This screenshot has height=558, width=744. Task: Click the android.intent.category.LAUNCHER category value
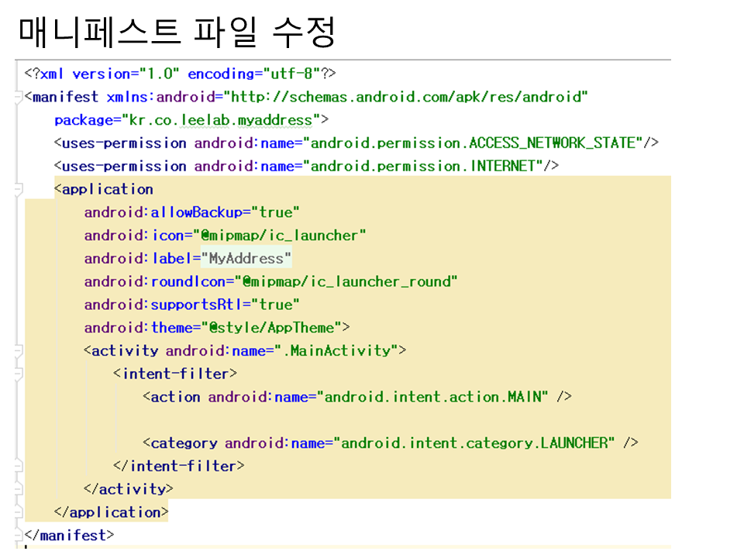pyautogui.click(x=477, y=443)
